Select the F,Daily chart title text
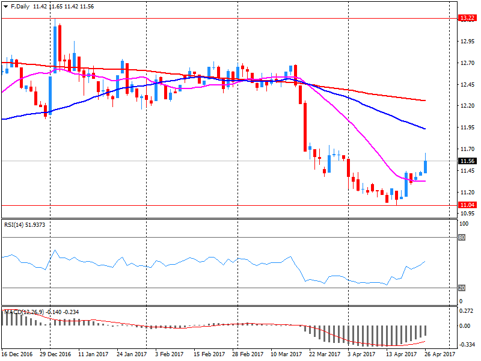Image resolution: width=481 pixels, height=361 pixels. (20, 7)
